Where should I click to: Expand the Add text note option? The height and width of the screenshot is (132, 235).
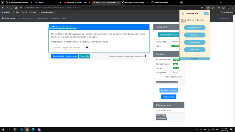point(161,119)
